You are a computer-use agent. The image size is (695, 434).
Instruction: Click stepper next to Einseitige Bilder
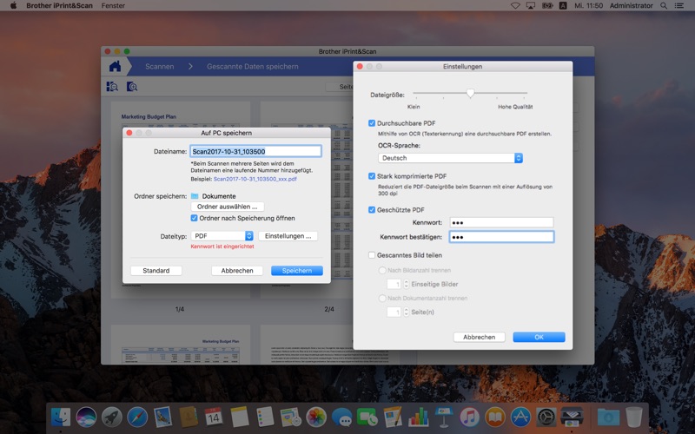click(406, 284)
